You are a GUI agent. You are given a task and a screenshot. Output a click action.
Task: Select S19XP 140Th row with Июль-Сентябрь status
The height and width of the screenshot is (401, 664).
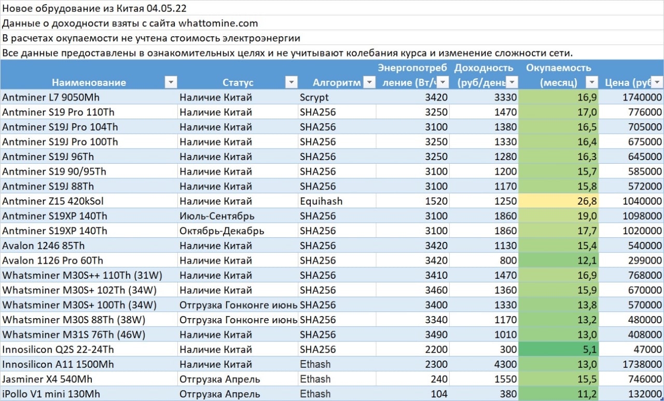pos(89,216)
